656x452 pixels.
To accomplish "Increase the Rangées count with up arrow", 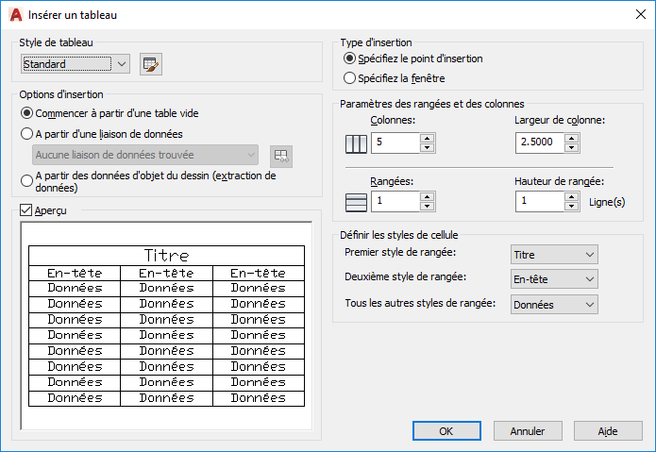I will pos(427,196).
